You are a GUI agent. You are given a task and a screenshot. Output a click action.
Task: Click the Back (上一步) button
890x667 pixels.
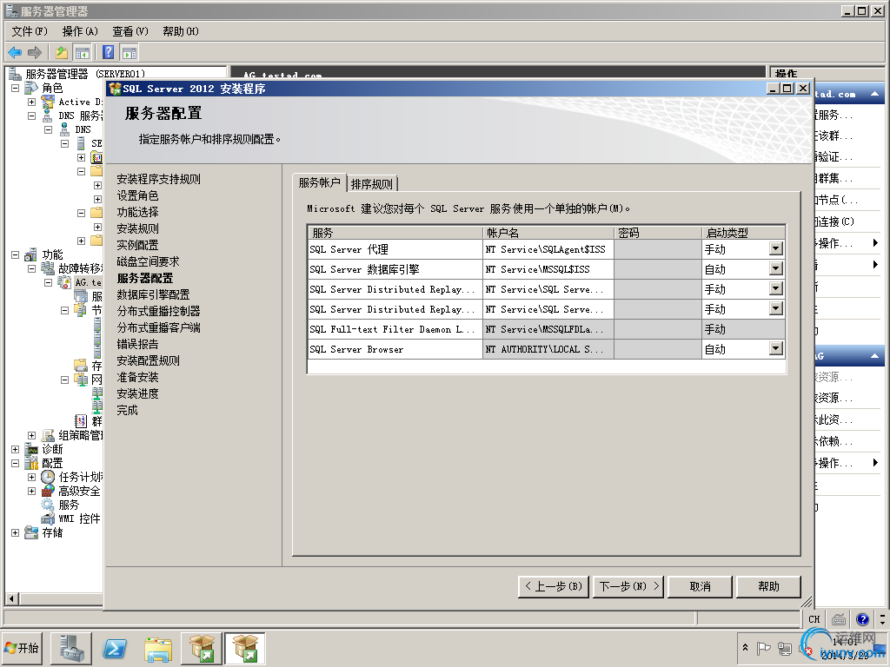pos(554,586)
